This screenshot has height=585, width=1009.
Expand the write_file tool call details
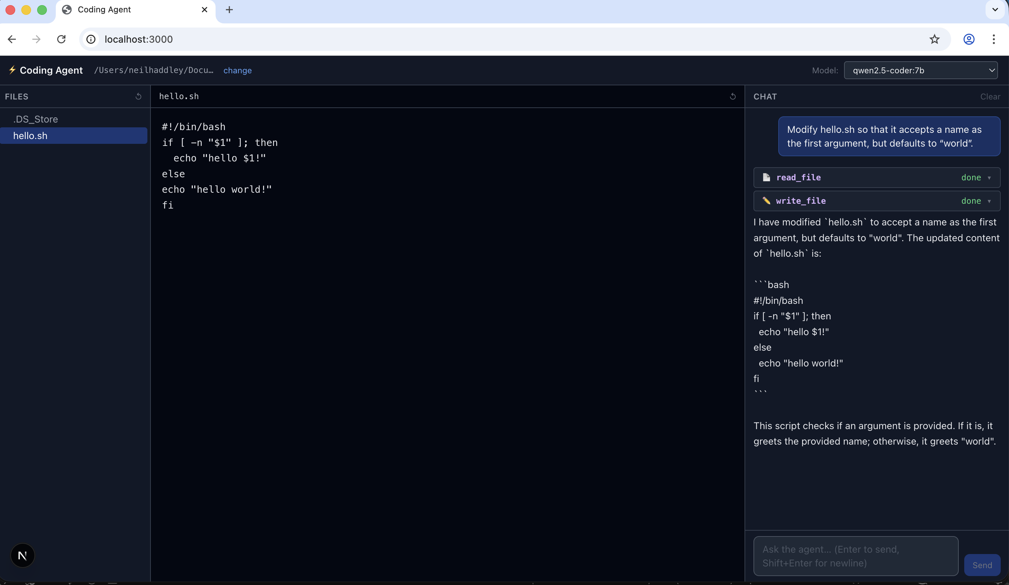[989, 201]
